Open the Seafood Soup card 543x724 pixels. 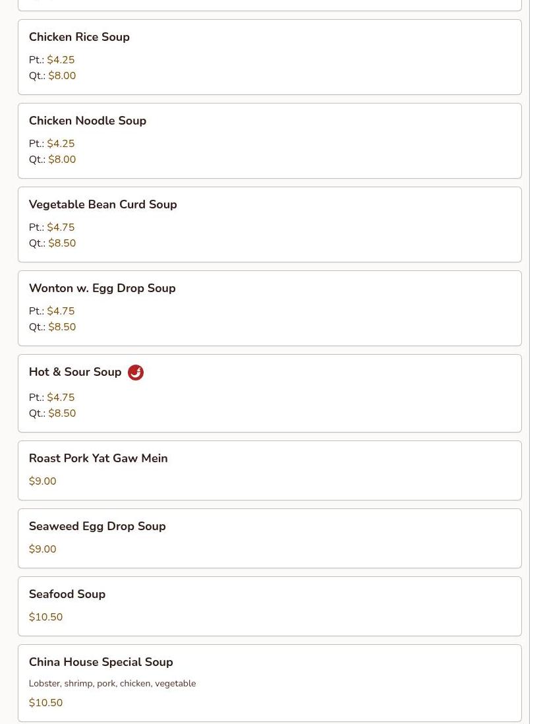270,606
